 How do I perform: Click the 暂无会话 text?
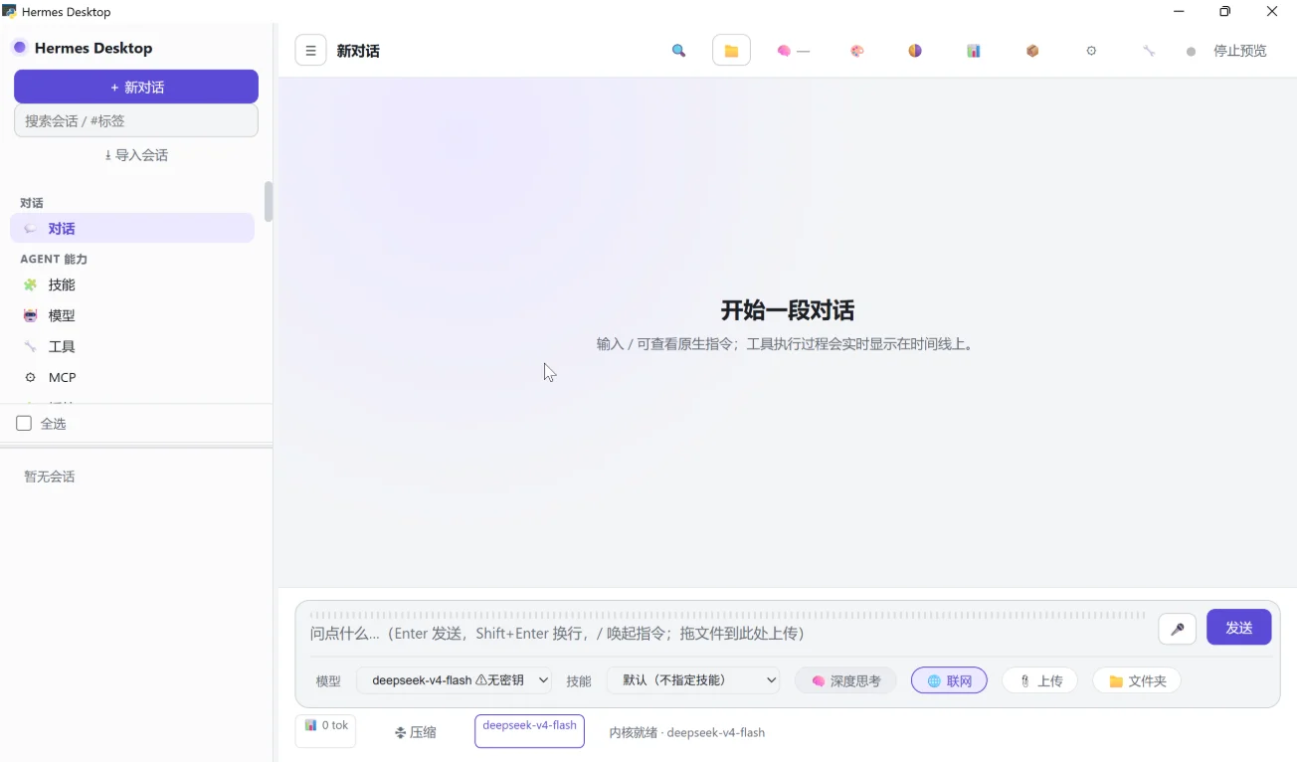(50, 476)
